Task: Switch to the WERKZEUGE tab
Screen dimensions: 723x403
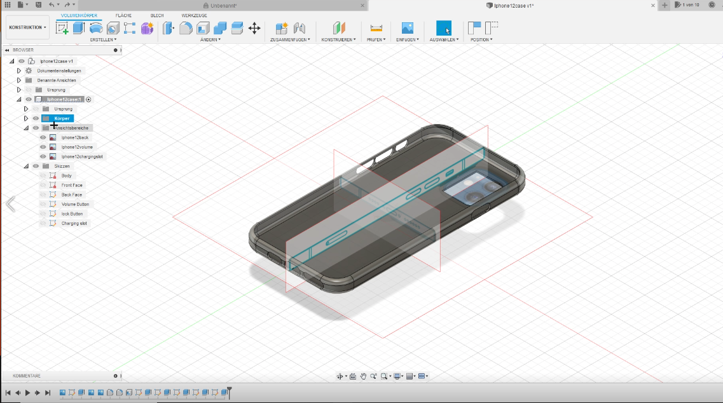Action: coord(194,15)
